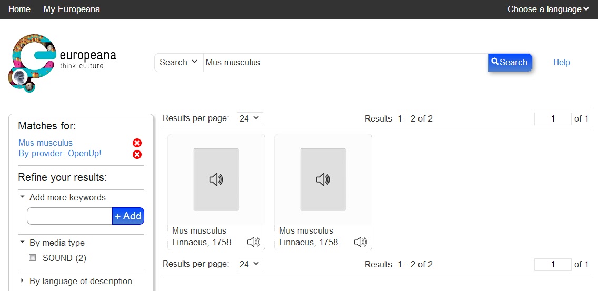Screen dimensions: 598x291
Task: Open the first result's large sound thumbnail
Action: (216, 179)
